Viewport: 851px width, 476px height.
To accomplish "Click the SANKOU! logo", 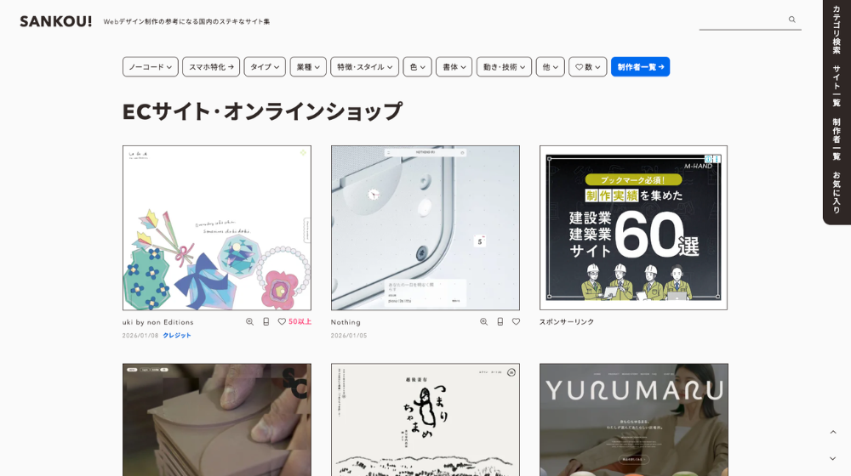I will tap(55, 21).
